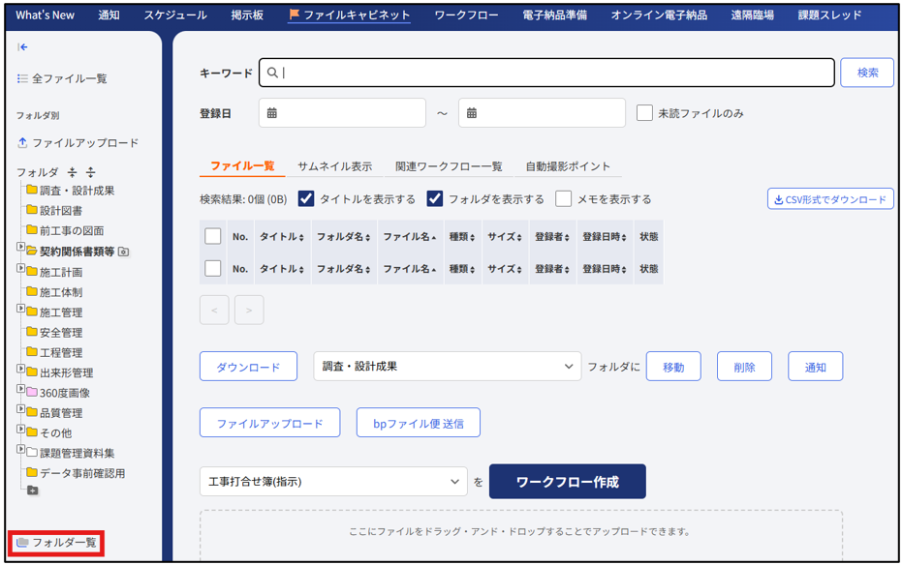Expand the 出来形管理 folder node
Viewport: 903px width, 565px height.
point(20,369)
